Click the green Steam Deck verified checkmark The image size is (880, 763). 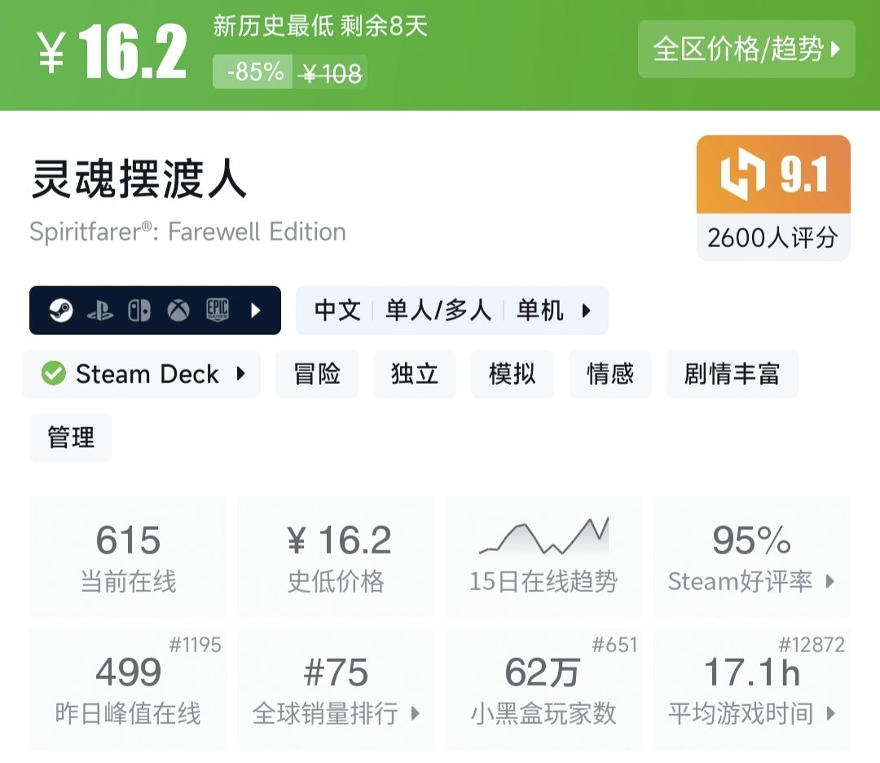[54, 374]
